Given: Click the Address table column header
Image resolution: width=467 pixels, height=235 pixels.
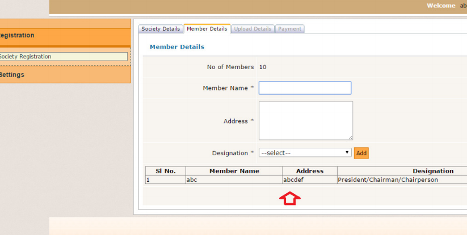Looking at the screenshot, I should pyautogui.click(x=309, y=171).
